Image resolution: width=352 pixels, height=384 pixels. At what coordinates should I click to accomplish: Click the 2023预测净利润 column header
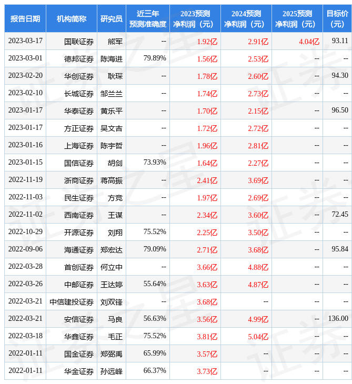tap(195, 18)
